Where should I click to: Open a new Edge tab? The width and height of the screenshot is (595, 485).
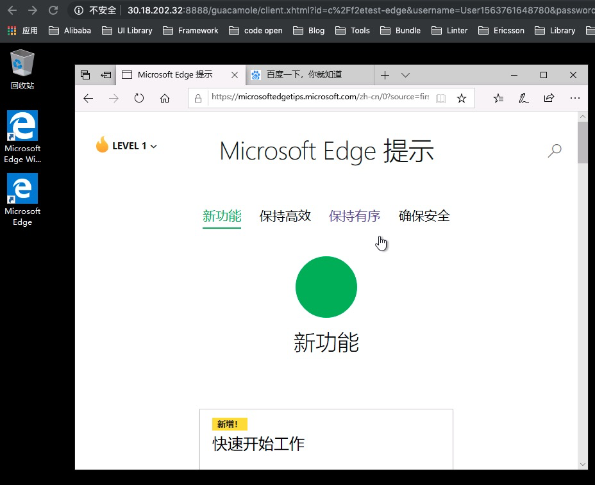click(x=385, y=75)
